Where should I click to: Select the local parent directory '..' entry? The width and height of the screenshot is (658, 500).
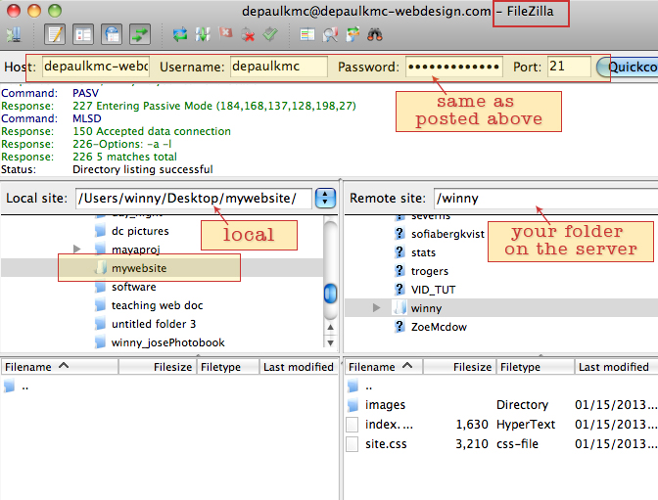169,386
